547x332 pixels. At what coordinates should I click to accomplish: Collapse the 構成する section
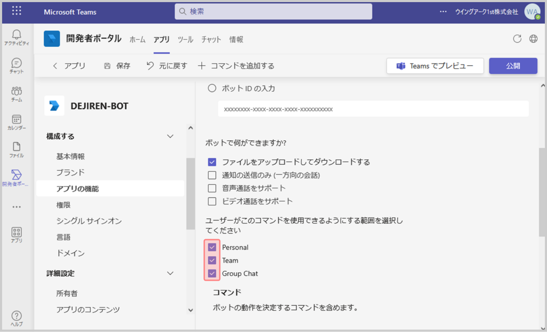click(x=170, y=136)
